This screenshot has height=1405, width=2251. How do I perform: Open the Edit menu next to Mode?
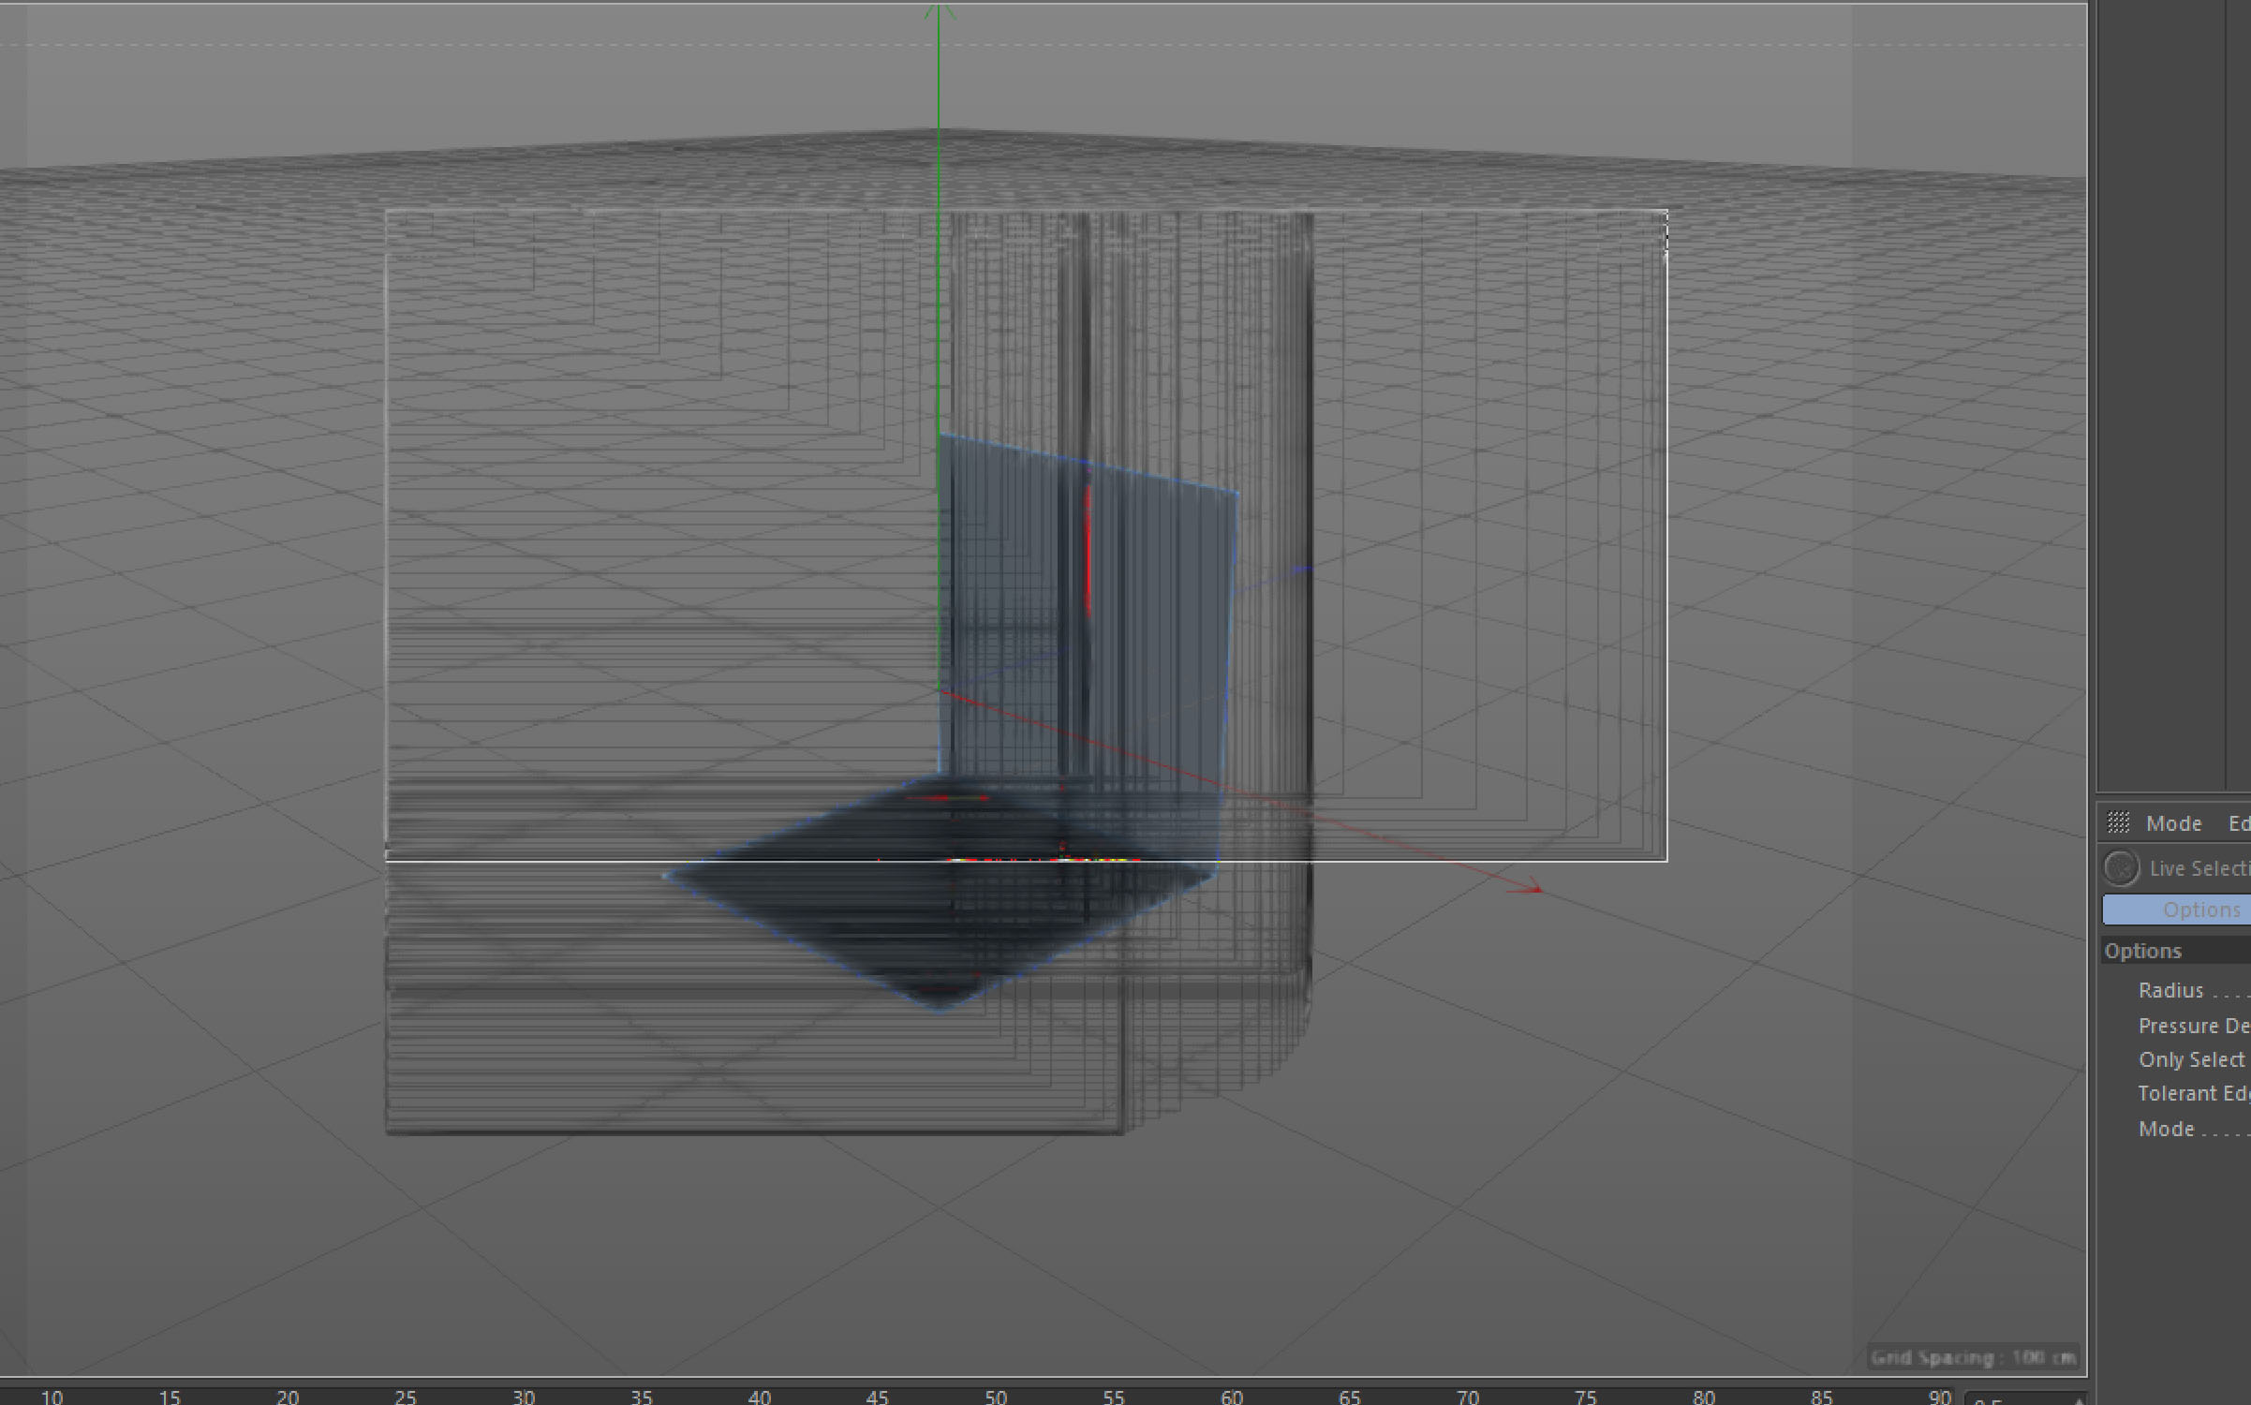coord(2239,823)
